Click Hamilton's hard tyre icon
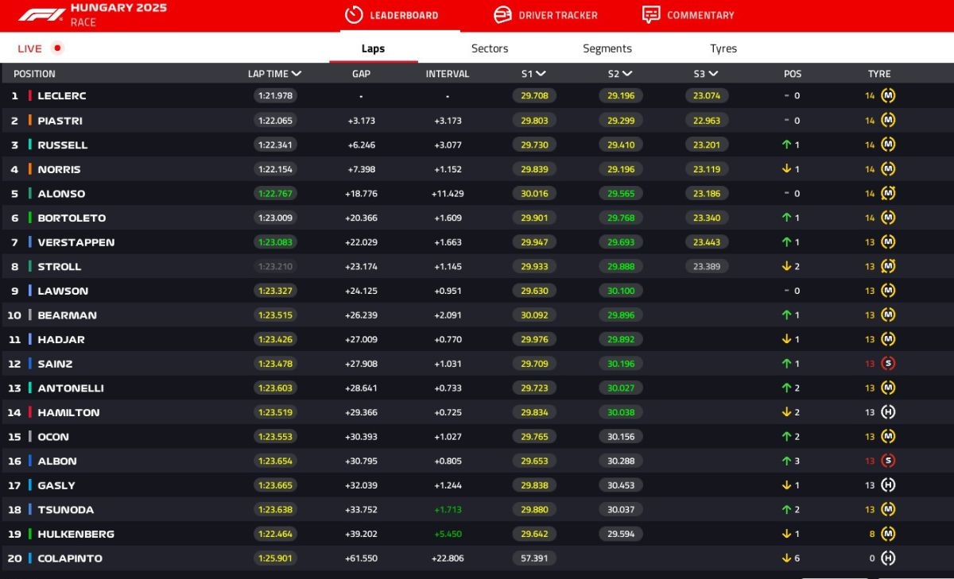 coord(888,412)
